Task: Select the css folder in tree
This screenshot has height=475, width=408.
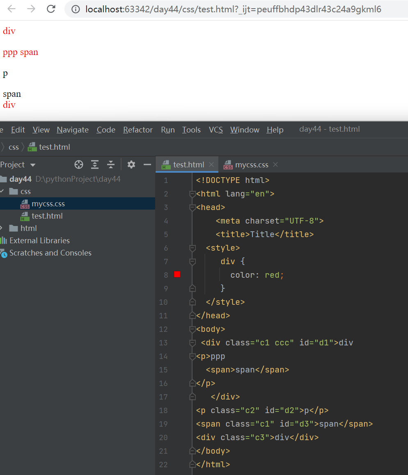Action: (x=25, y=192)
